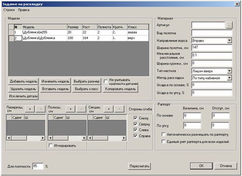Click the Рост cell showing 164

89,38
